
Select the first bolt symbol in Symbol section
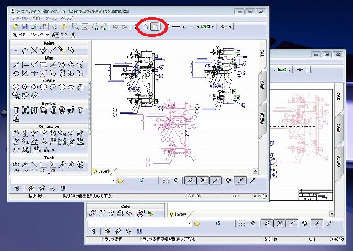[16, 110]
